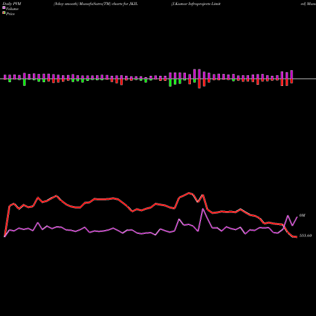Click the 'Daily PVM' title text

pos(12,4)
